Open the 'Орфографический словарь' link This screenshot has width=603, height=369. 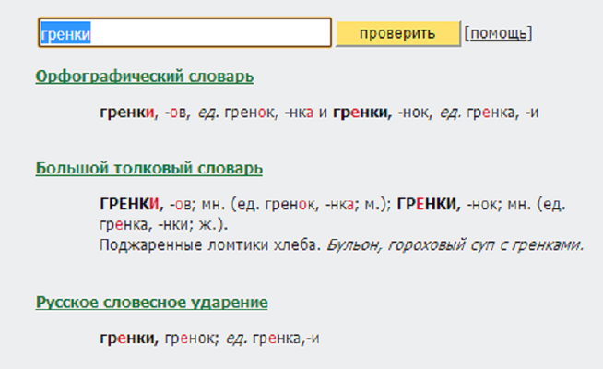[145, 77]
